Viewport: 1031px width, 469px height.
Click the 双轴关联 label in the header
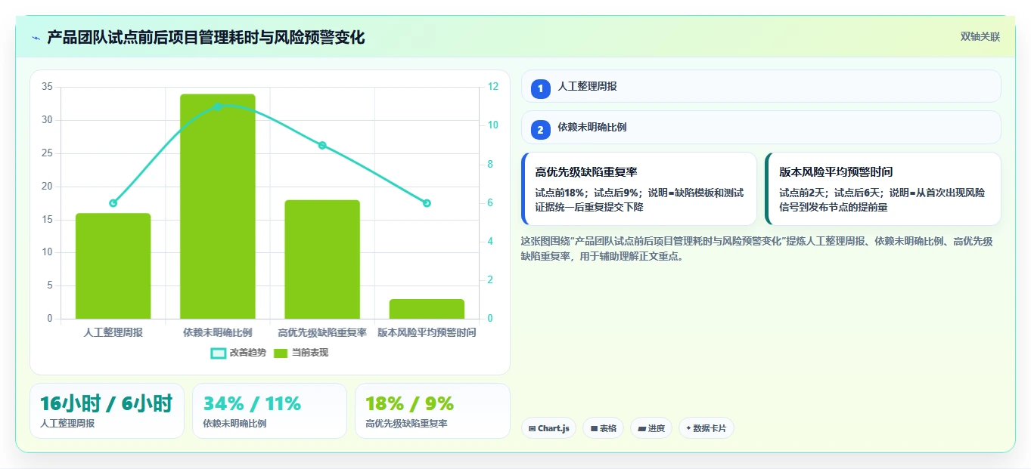(980, 37)
